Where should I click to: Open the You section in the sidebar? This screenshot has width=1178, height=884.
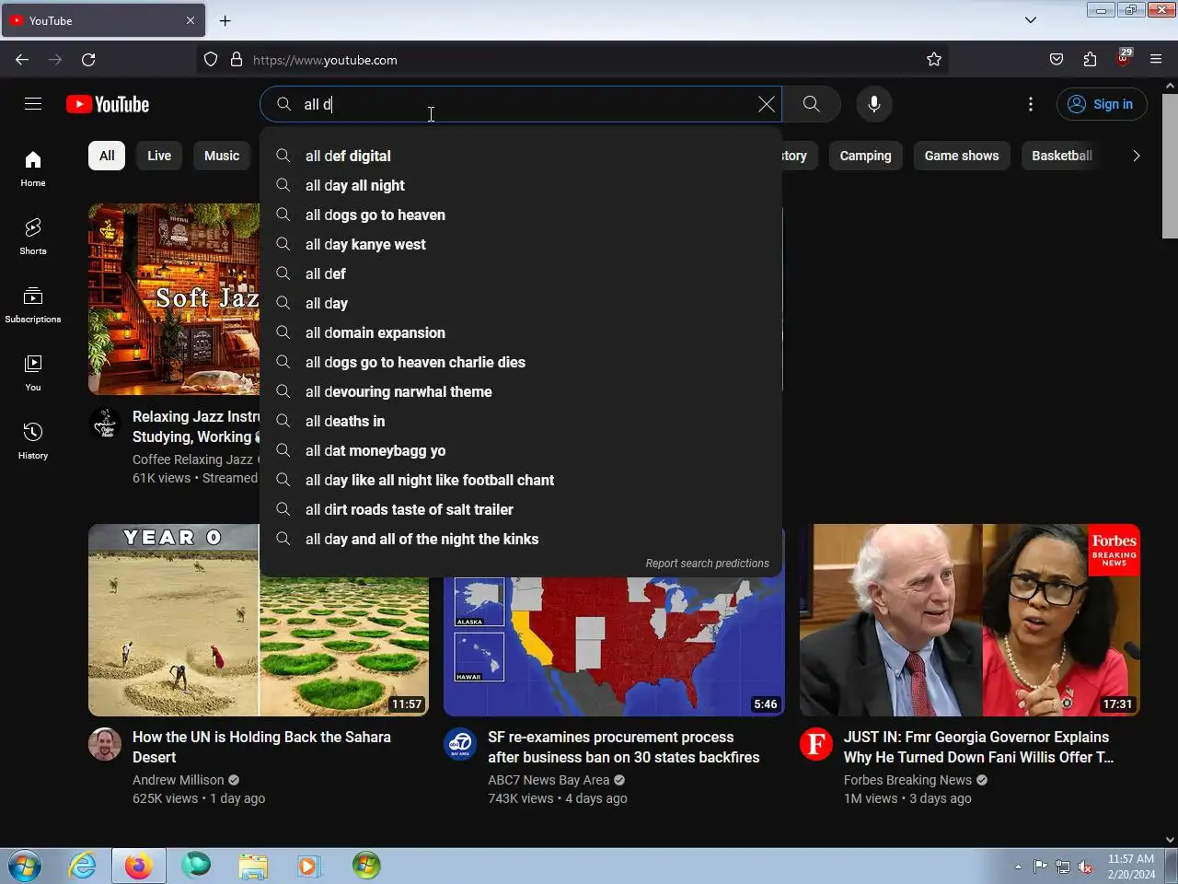coord(33,373)
